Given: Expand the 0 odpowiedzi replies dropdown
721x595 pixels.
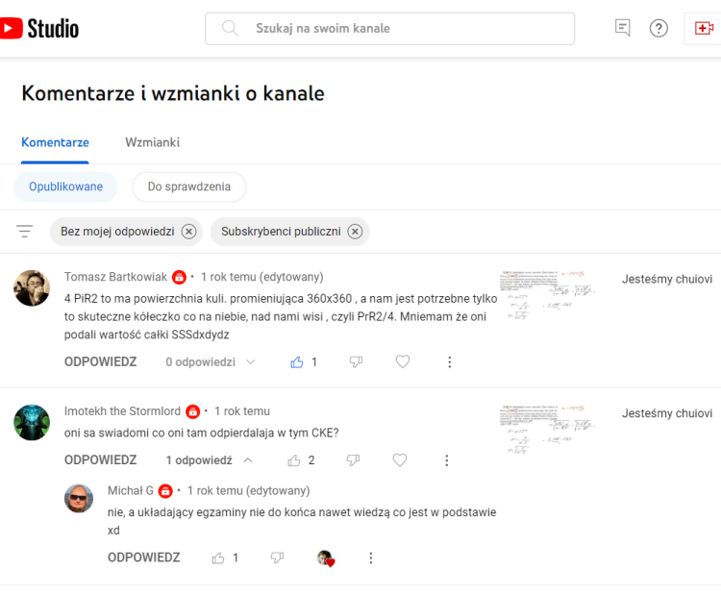Looking at the screenshot, I should [211, 362].
